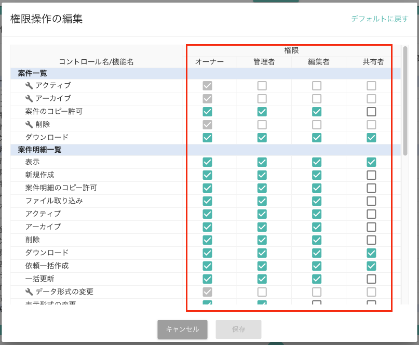Click the 権限 header label
The height and width of the screenshot is (345, 419).
(292, 50)
